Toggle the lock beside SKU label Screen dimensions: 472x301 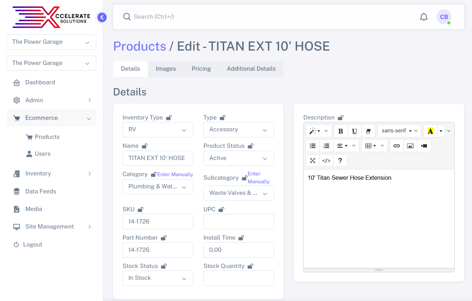coord(140,210)
